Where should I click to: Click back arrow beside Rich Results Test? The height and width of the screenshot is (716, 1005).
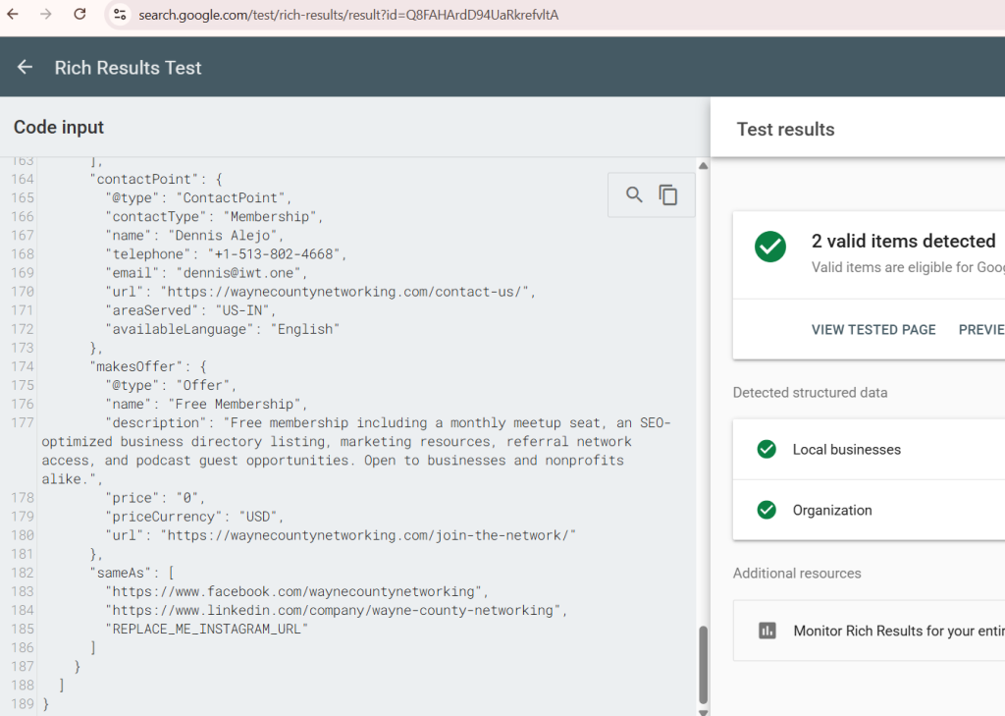click(25, 67)
